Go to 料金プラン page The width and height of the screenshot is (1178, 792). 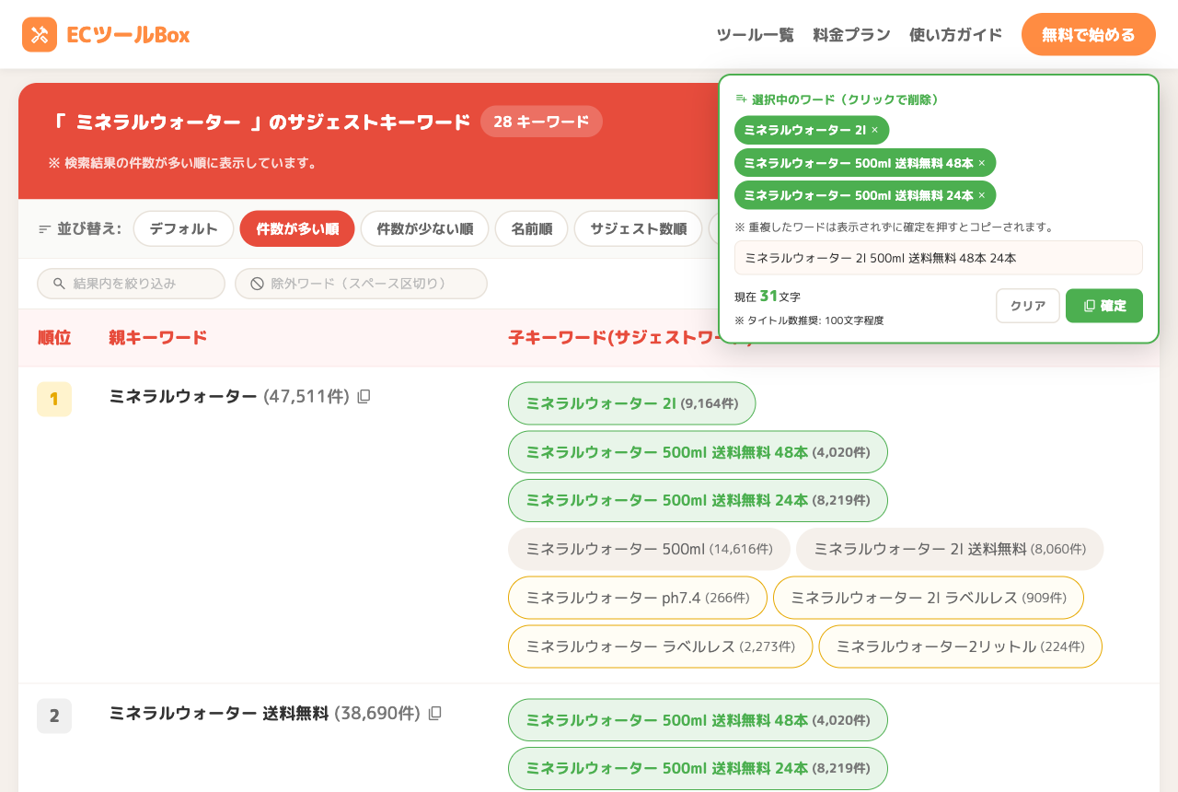851,35
